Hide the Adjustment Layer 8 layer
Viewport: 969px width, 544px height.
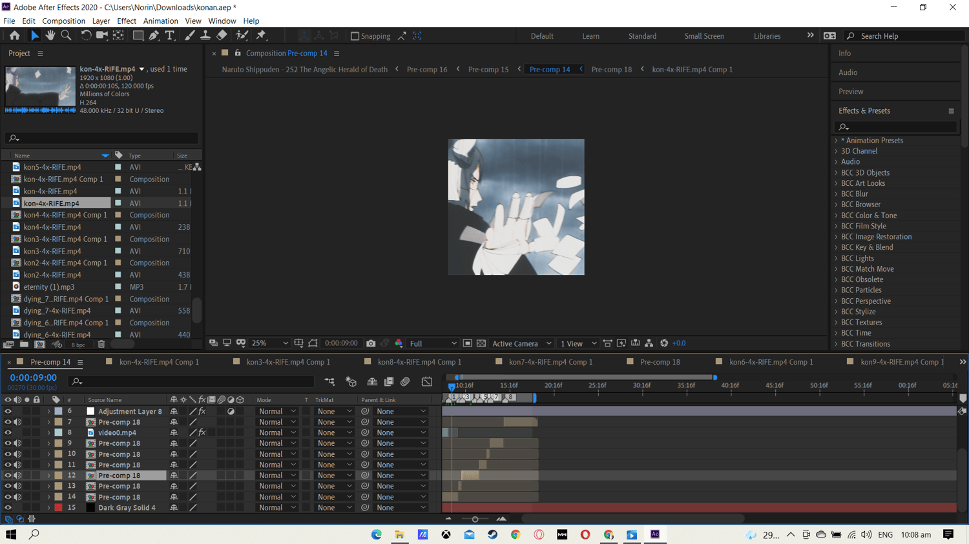click(x=8, y=411)
